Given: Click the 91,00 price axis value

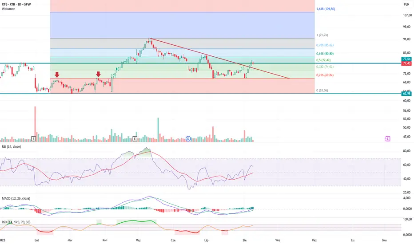Looking at the screenshot, I should 407,39.
